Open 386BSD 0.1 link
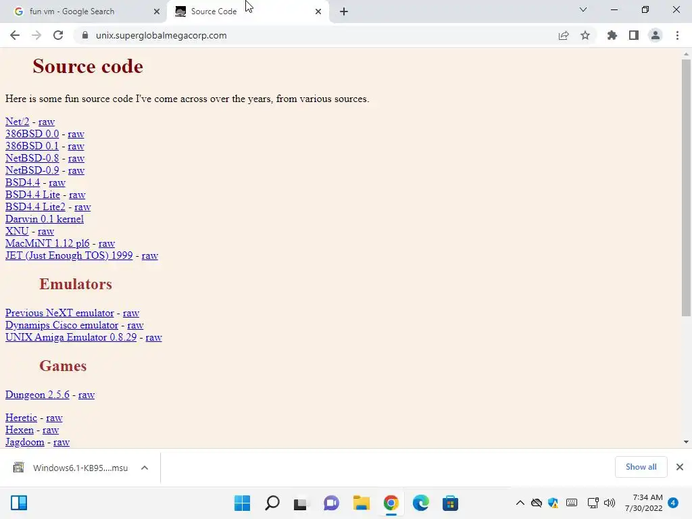Image resolution: width=692 pixels, height=519 pixels. (32, 146)
